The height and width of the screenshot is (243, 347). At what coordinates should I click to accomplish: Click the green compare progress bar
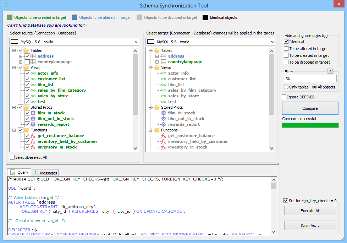tap(310, 125)
